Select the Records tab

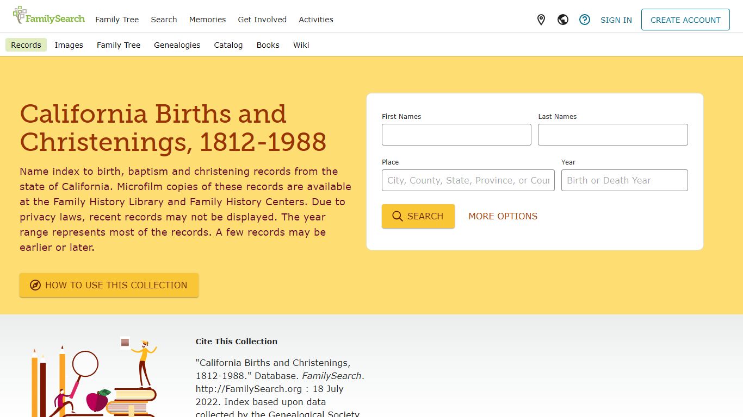pos(26,45)
